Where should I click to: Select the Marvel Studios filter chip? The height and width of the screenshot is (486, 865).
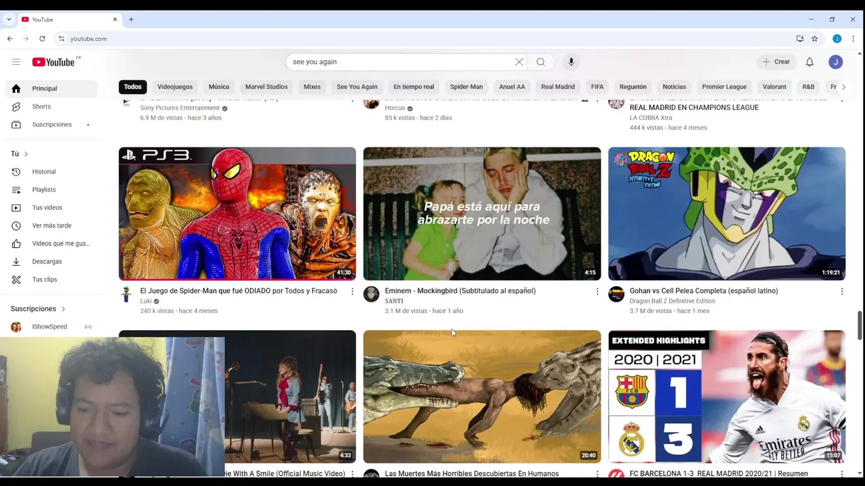(266, 87)
